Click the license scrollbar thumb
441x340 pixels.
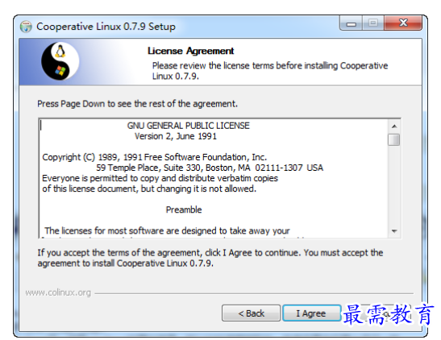(x=393, y=139)
